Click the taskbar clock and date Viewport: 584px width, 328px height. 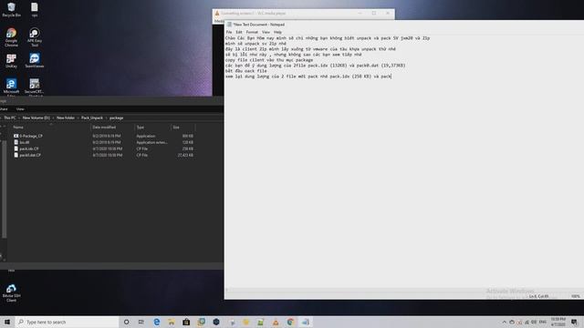click(558, 322)
